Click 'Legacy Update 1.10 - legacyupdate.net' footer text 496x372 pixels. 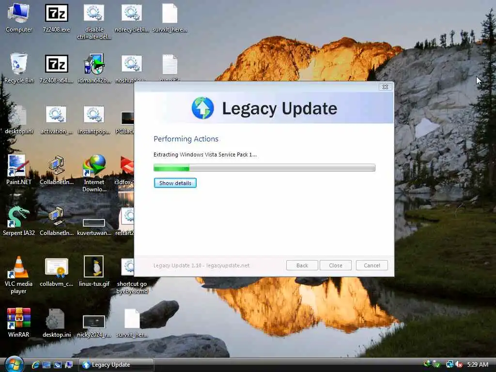(x=201, y=265)
